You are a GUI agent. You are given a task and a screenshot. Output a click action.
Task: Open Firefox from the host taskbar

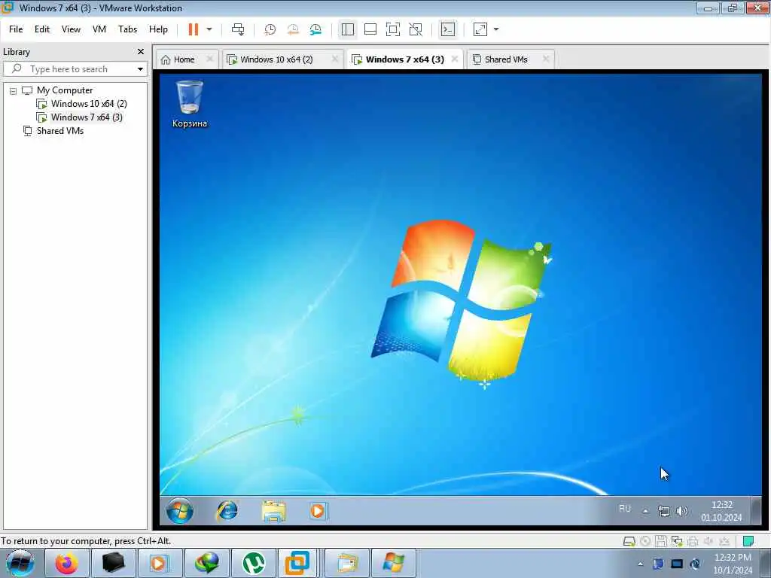(x=66, y=563)
